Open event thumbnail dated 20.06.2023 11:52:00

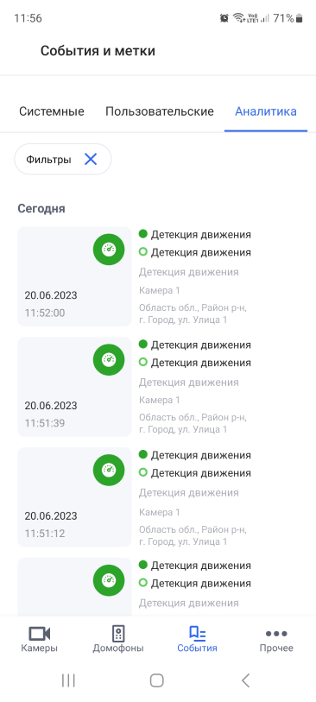[x=74, y=276]
